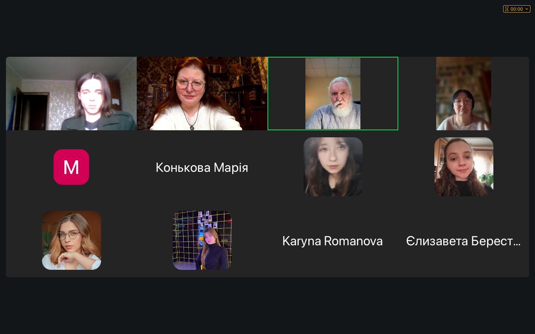Select the long-haired participant in dark jacket
This screenshot has width=535, height=334.
(x=71, y=94)
